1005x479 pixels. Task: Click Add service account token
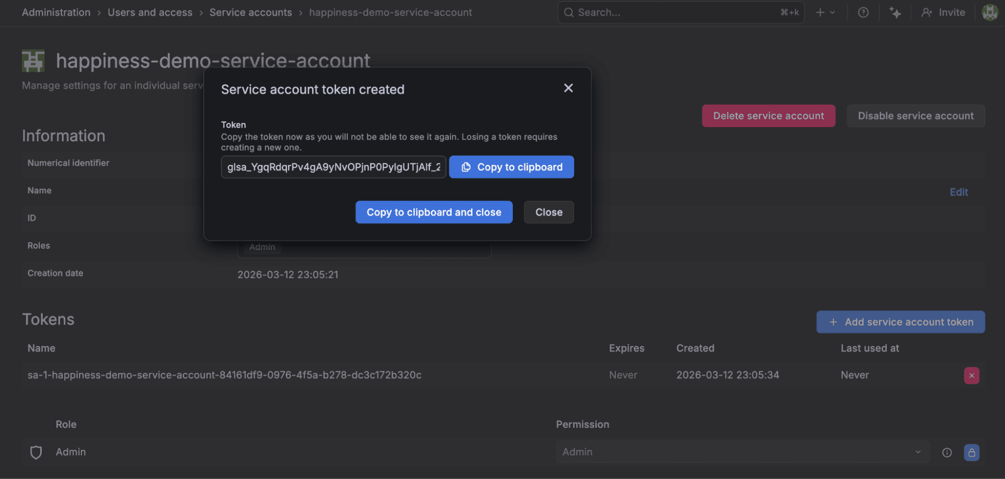coord(900,322)
